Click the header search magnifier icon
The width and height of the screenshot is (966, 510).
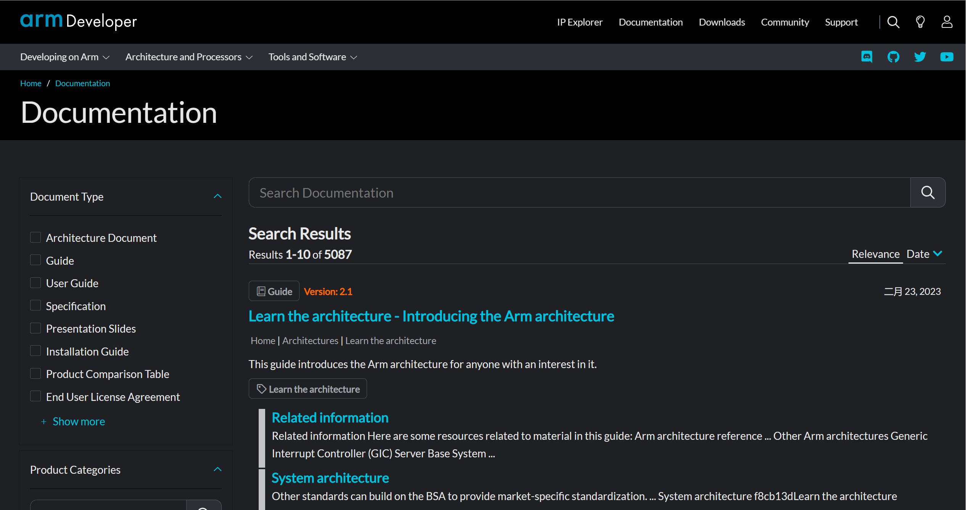[893, 22]
